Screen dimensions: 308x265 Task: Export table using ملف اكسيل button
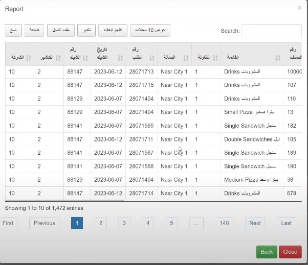pos(61,31)
